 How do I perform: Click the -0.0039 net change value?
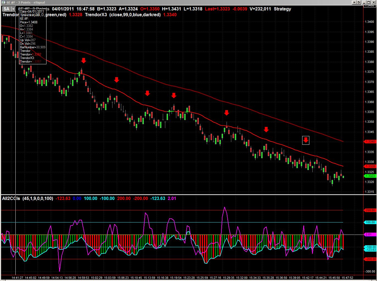pos(240,9)
